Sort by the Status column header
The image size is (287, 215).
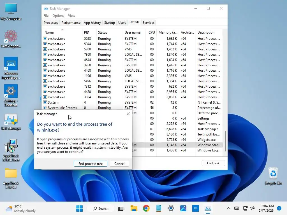[110, 32]
